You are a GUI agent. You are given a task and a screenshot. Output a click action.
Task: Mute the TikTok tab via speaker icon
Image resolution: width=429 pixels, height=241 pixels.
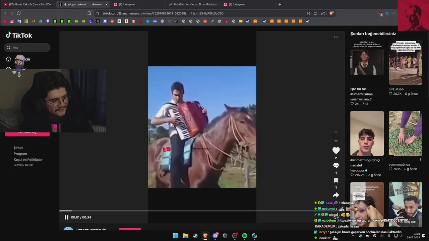coord(65,4)
